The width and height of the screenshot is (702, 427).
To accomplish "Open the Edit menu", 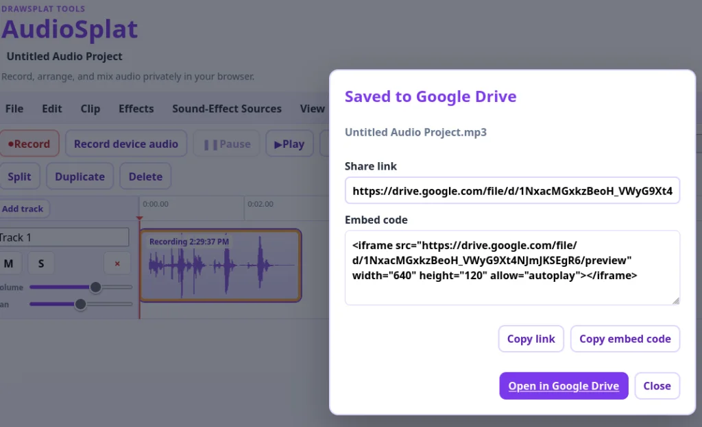I will (52, 109).
